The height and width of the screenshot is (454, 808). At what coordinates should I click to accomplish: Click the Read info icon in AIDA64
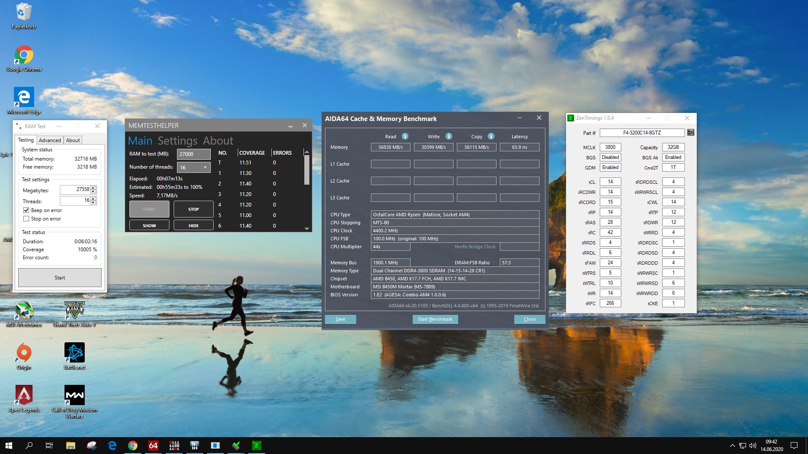pyautogui.click(x=405, y=136)
